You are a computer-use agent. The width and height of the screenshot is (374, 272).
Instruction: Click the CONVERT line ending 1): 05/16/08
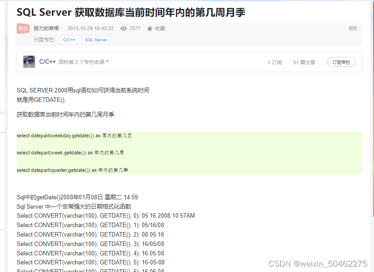(x=91, y=225)
